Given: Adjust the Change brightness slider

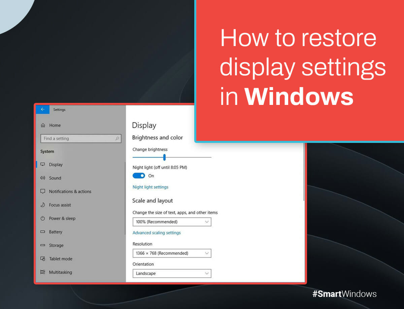Looking at the screenshot, I should tap(164, 157).
